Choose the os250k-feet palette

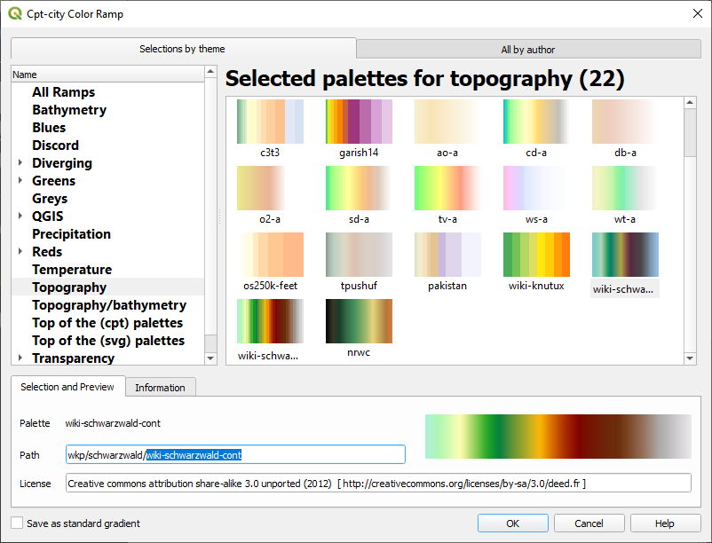(270, 255)
